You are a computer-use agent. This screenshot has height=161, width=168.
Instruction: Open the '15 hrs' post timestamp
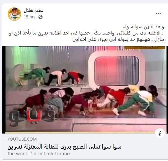29,17
